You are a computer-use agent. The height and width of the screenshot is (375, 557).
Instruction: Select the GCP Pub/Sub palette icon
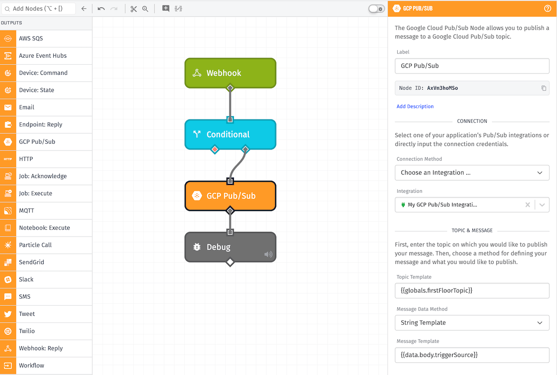click(8, 142)
